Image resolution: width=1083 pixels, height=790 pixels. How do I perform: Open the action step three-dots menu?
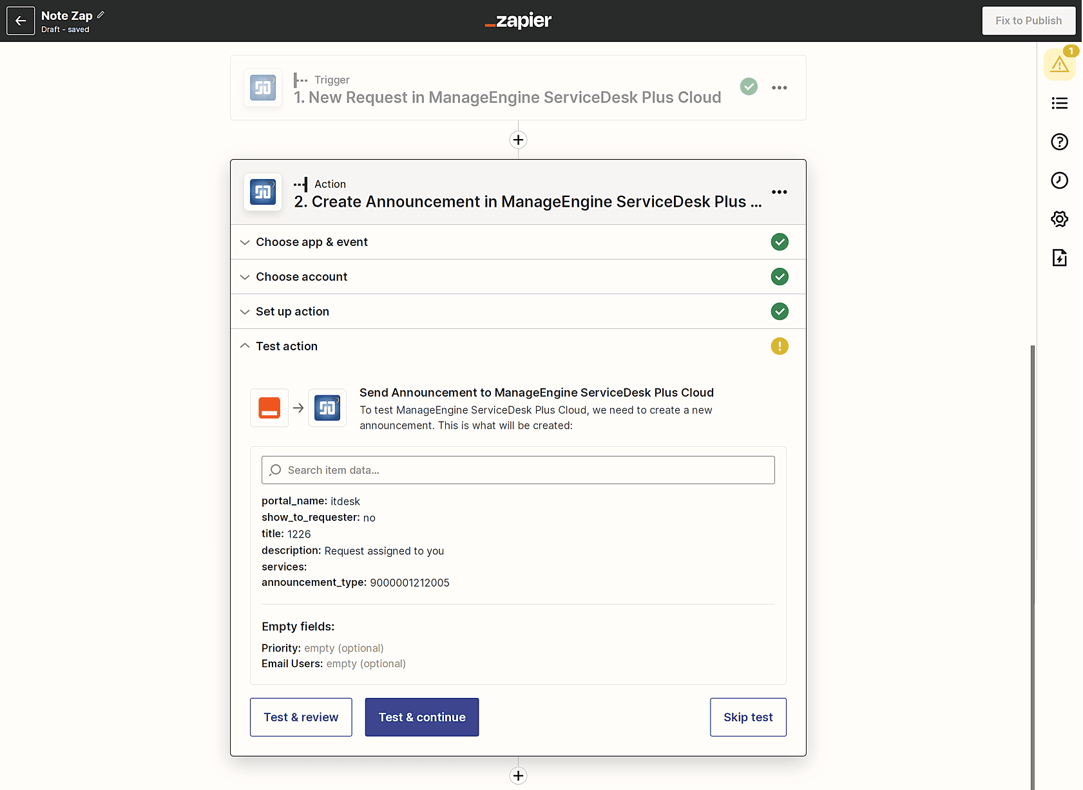pyautogui.click(x=779, y=192)
